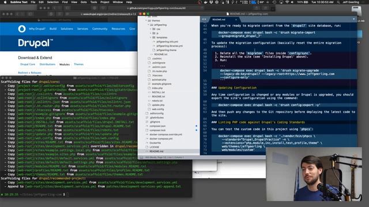Open the Goto menu
Image resolution: width=369 pixels, height=207 pixels.
[84, 2]
